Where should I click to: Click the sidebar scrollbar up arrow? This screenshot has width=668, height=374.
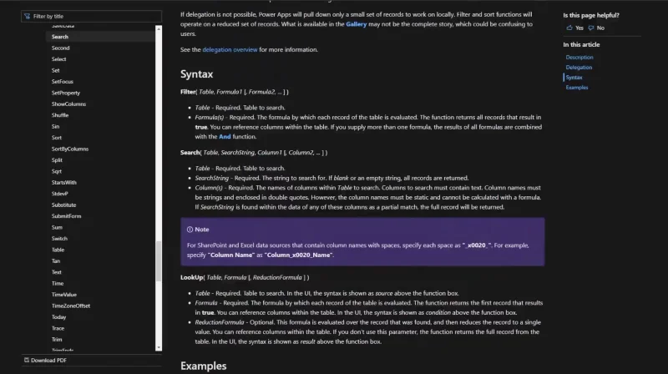159,29
